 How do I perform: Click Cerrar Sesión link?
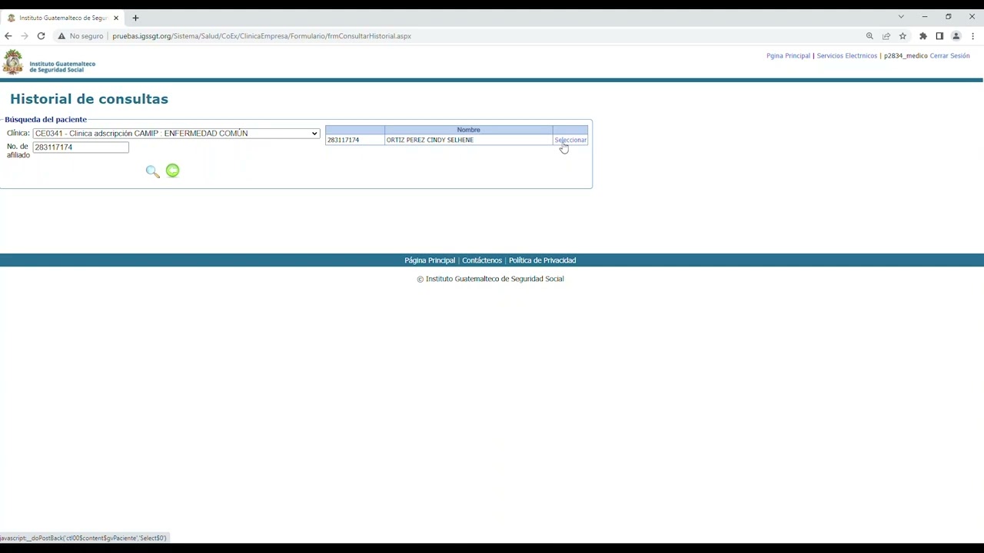click(x=949, y=56)
